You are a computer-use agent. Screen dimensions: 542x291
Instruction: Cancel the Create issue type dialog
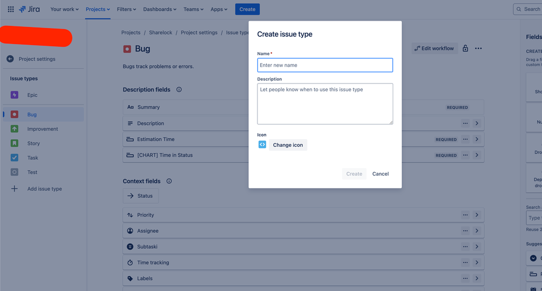381,174
